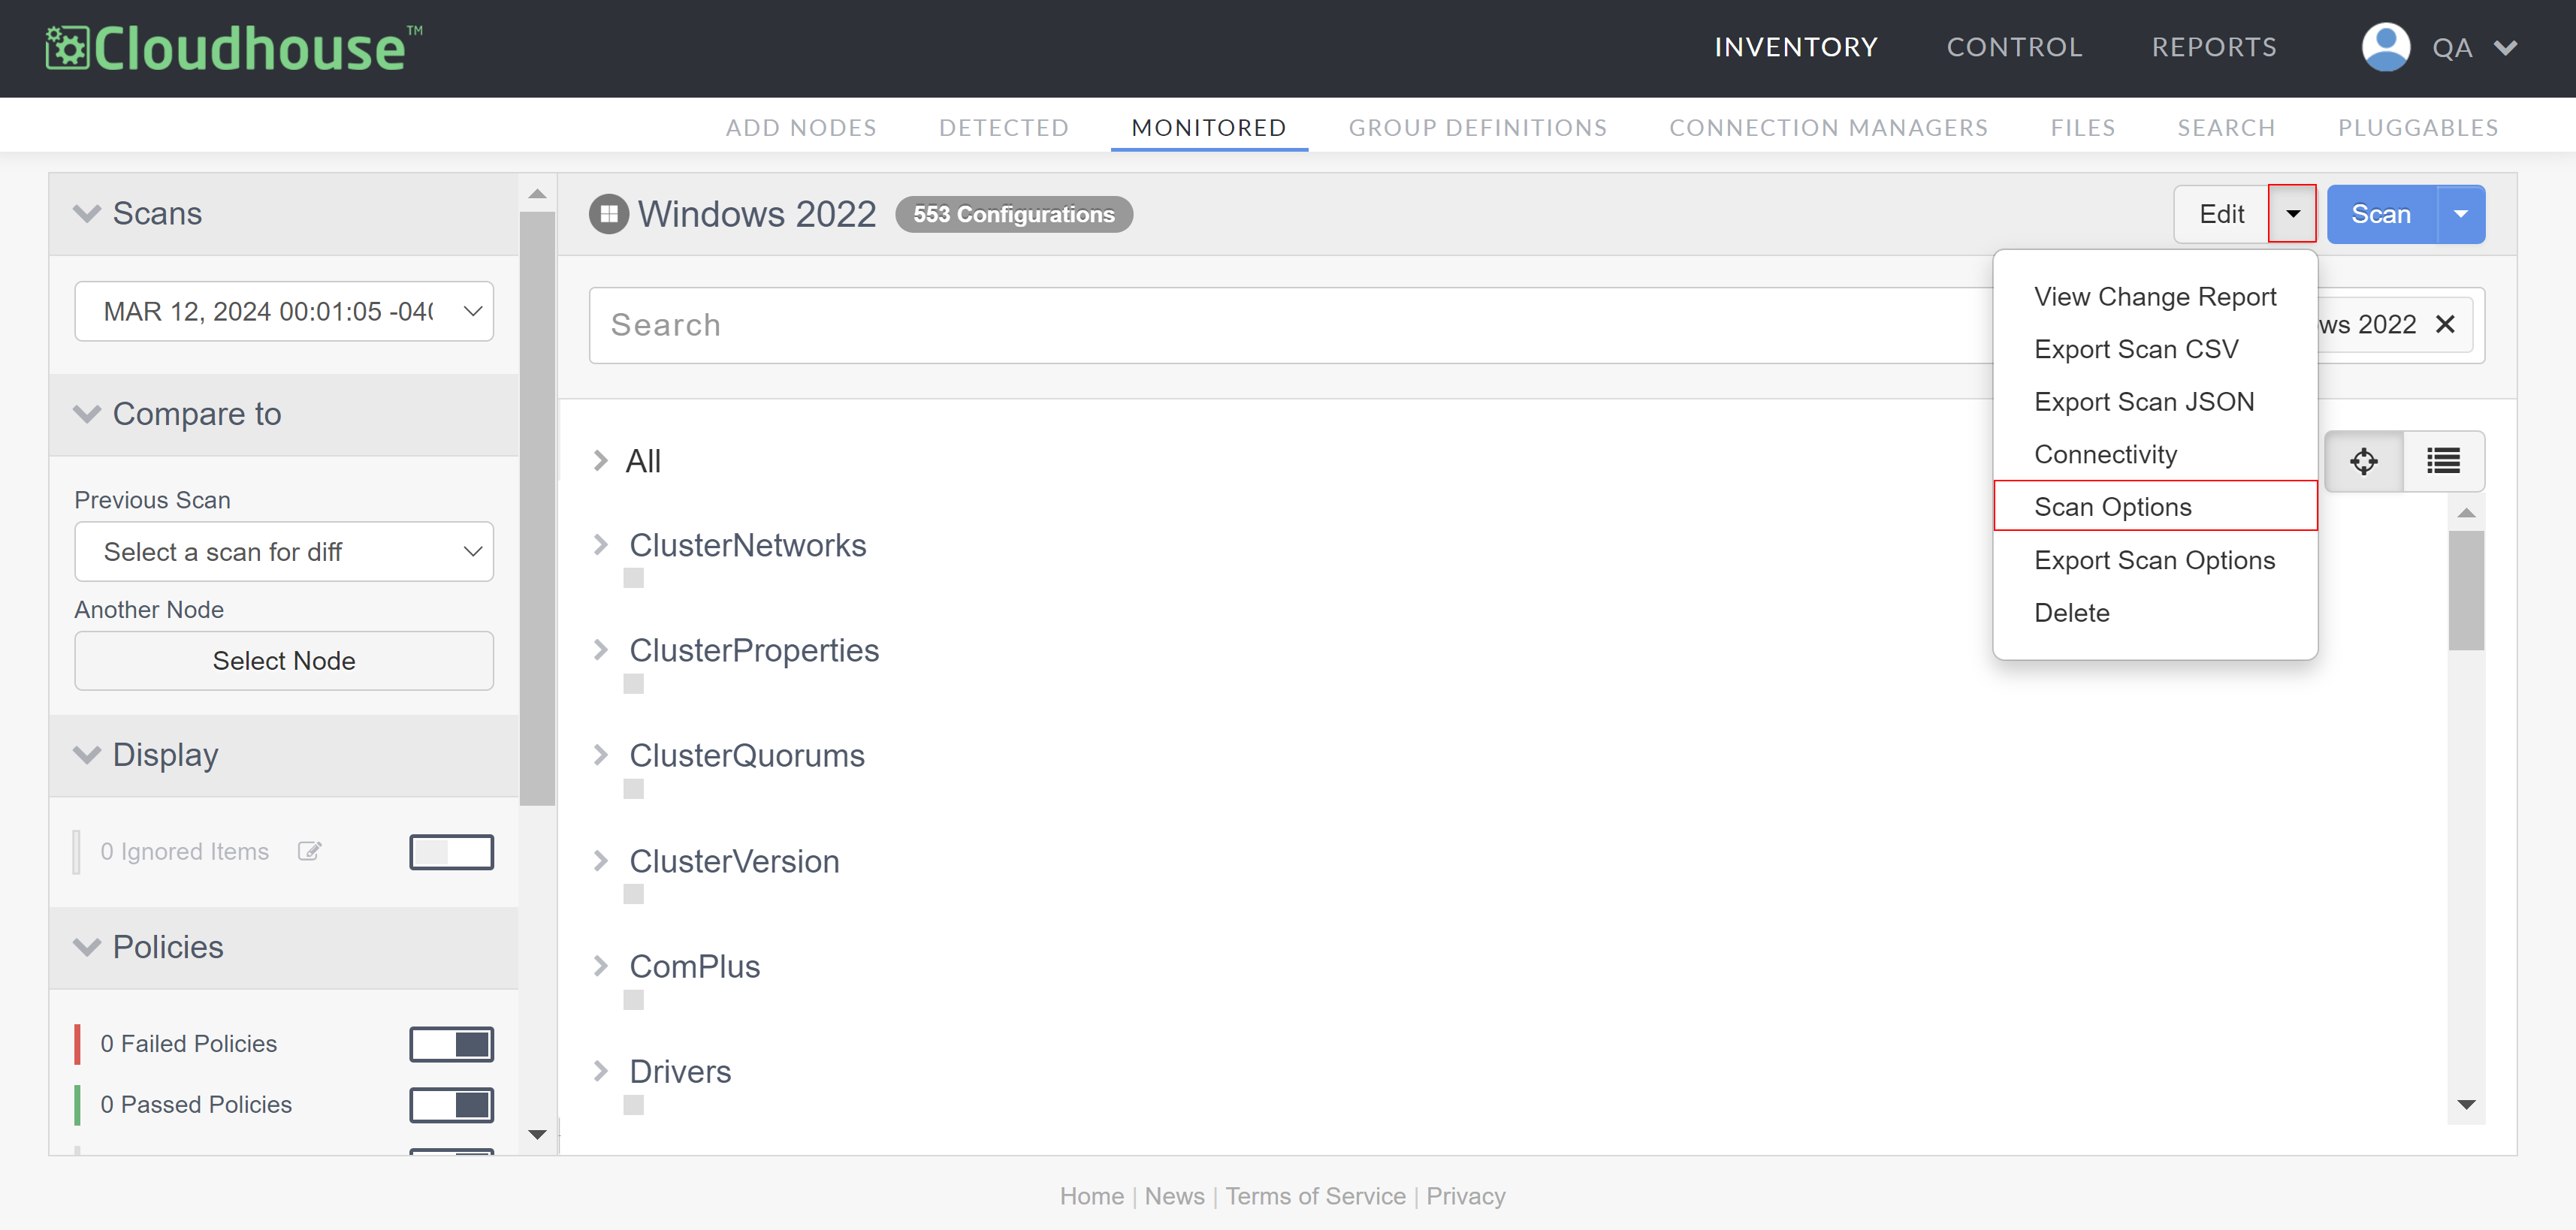Open the Search tab
Viewport: 2576px width, 1230px height.
[2226, 128]
